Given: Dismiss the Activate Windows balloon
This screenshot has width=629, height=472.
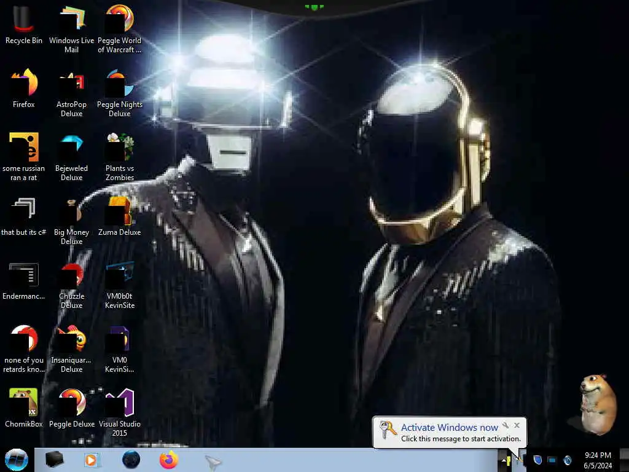Looking at the screenshot, I should point(517,425).
